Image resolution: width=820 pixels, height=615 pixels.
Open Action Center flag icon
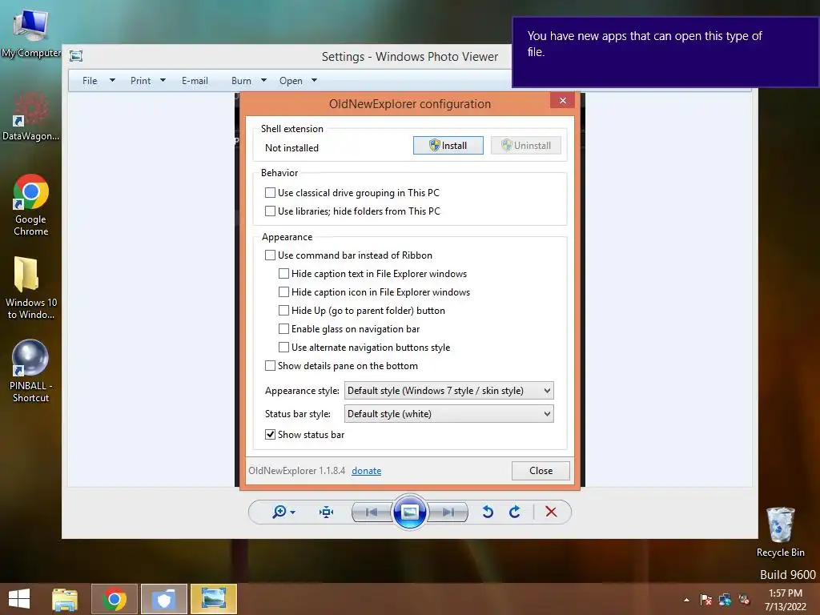tap(705, 599)
